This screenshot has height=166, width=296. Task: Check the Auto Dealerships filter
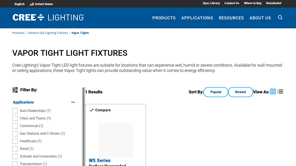tap(15, 111)
